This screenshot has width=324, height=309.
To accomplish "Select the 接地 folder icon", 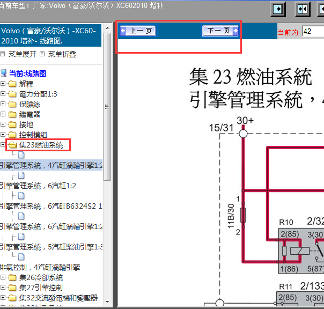I will tap(12, 124).
